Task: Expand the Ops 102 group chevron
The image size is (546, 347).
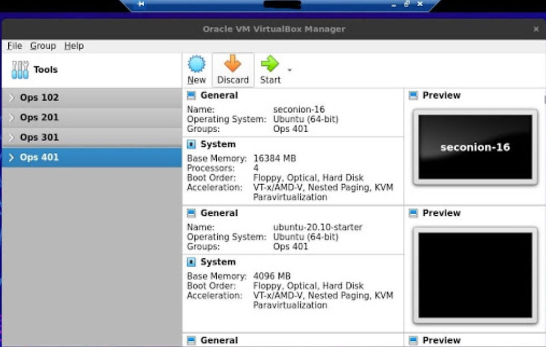Action: 11,98
